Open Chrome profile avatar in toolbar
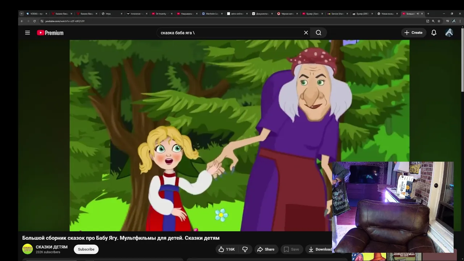 pyautogui.click(x=454, y=21)
